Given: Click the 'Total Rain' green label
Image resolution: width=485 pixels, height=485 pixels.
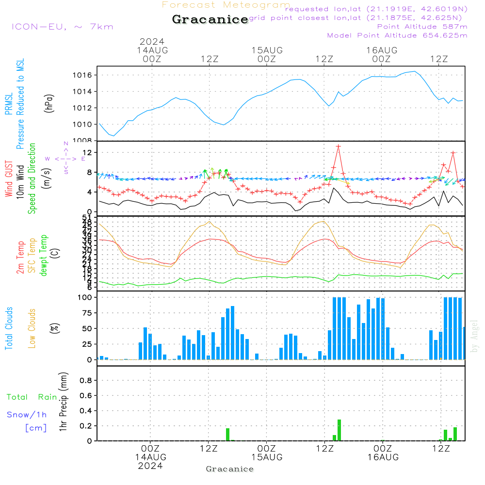Looking at the screenshot, I should point(32,397).
